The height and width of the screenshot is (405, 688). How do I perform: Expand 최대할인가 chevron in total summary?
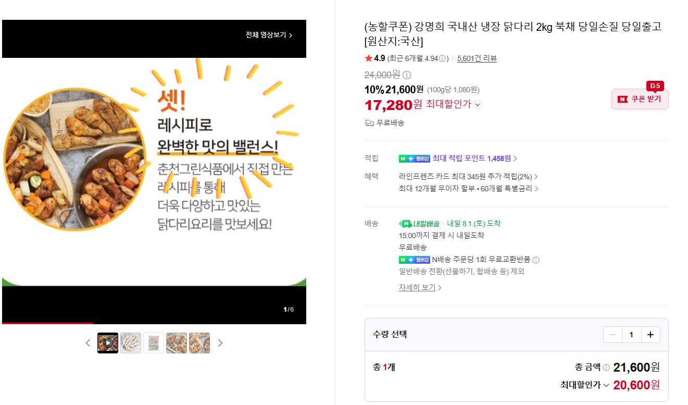[x=606, y=385]
